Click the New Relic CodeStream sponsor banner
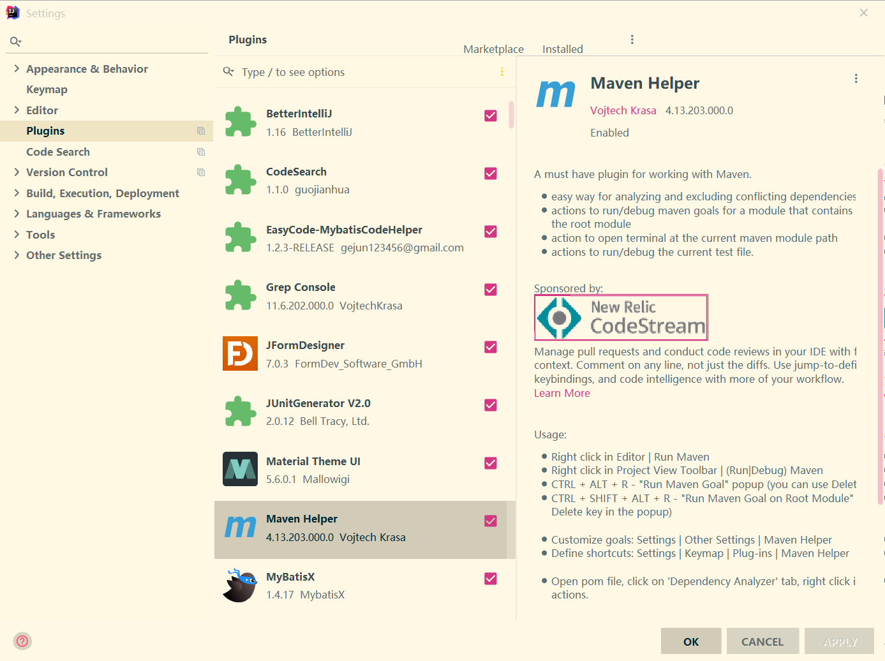The height and width of the screenshot is (661, 885). pyautogui.click(x=621, y=317)
